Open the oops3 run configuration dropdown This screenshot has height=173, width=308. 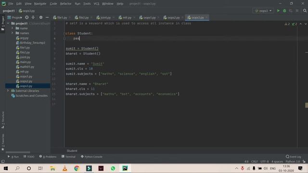(x=263, y=11)
